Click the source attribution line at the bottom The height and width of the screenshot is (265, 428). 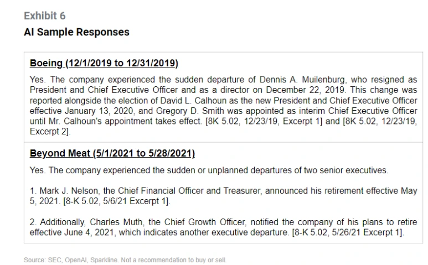[125, 260]
